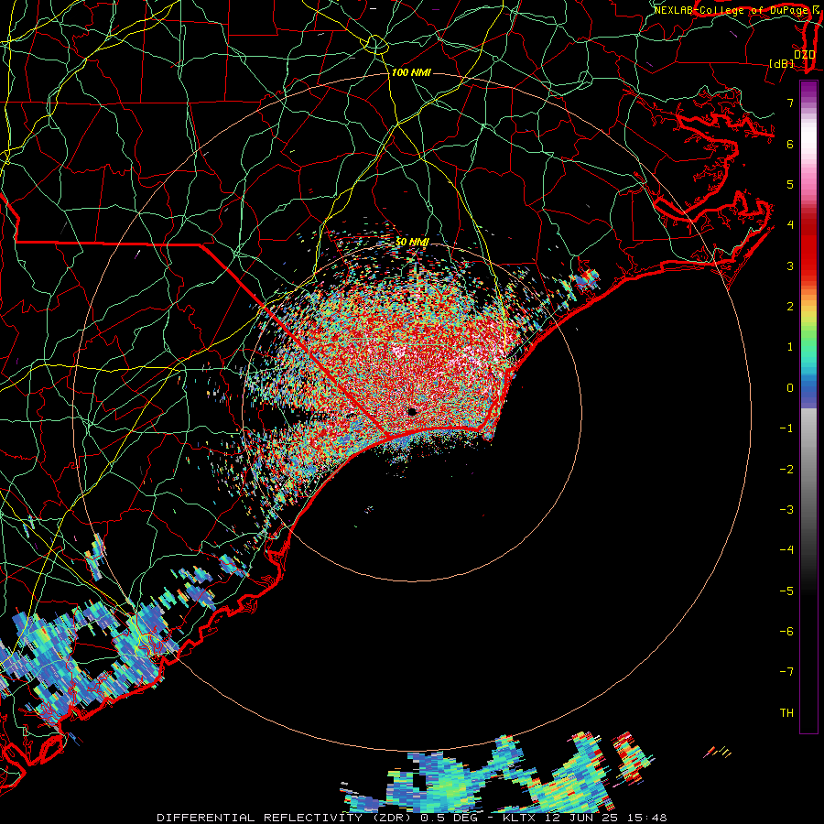Click the "3" value on color scale
This screenshot has width=824, height=824.
coord(790,266)
